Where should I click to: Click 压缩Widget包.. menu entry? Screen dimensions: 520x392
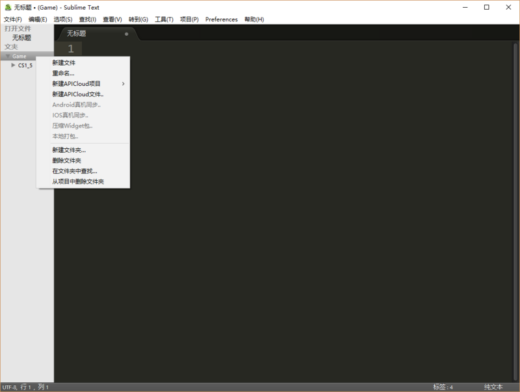[83, 125]
